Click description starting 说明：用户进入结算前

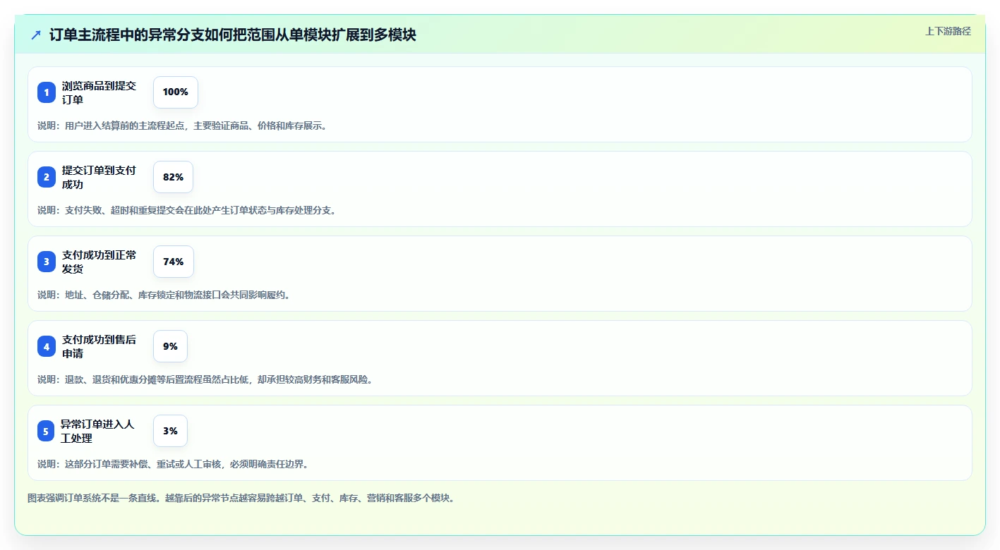tap(182, 126)
